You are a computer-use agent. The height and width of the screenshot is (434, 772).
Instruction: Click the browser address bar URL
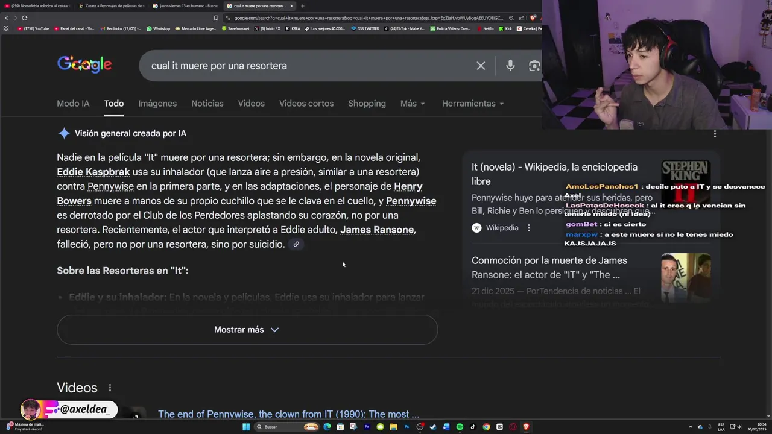(368, 18)
